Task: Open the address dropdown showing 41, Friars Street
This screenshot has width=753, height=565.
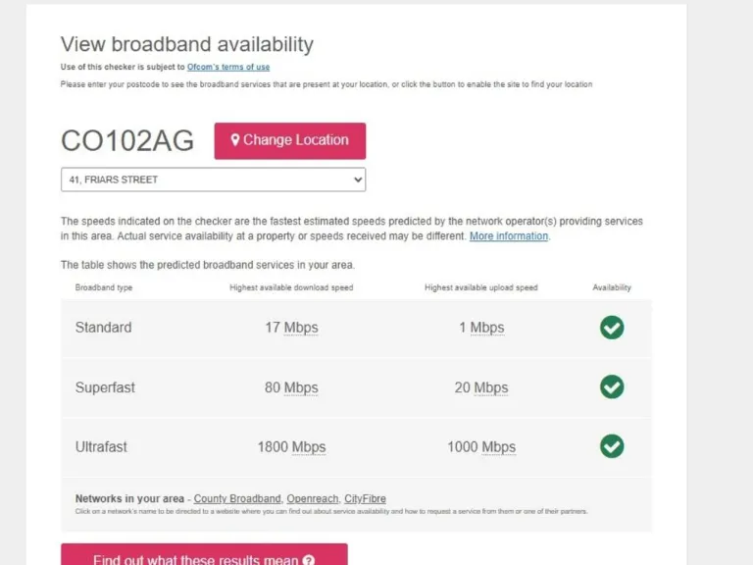Action: (x=213, y=180)
